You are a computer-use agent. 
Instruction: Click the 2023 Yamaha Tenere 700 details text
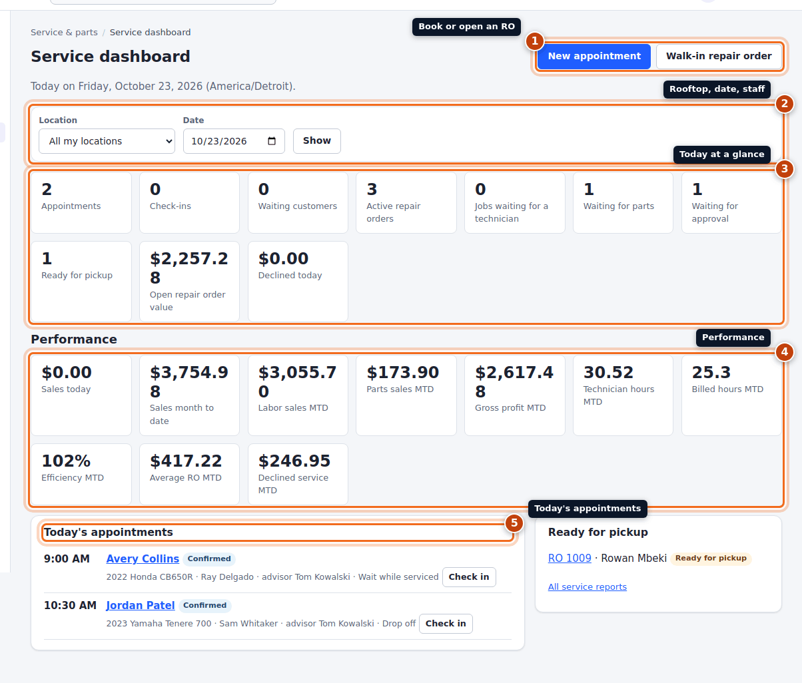pyautogui.click(x=261, y=624)
